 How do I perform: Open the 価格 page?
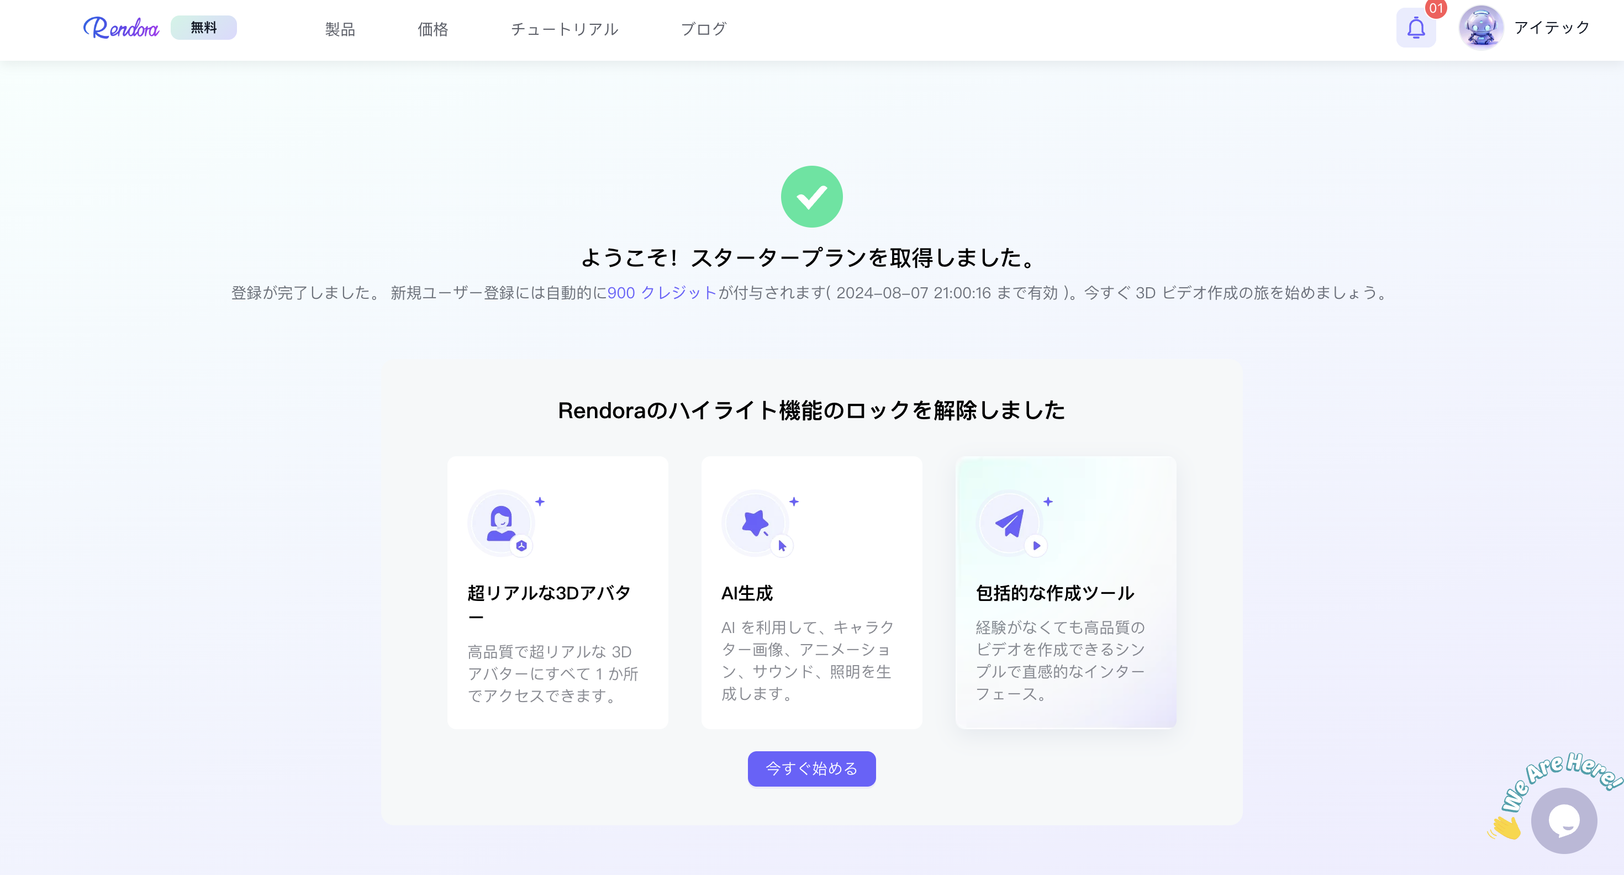[x=433, y=29]
